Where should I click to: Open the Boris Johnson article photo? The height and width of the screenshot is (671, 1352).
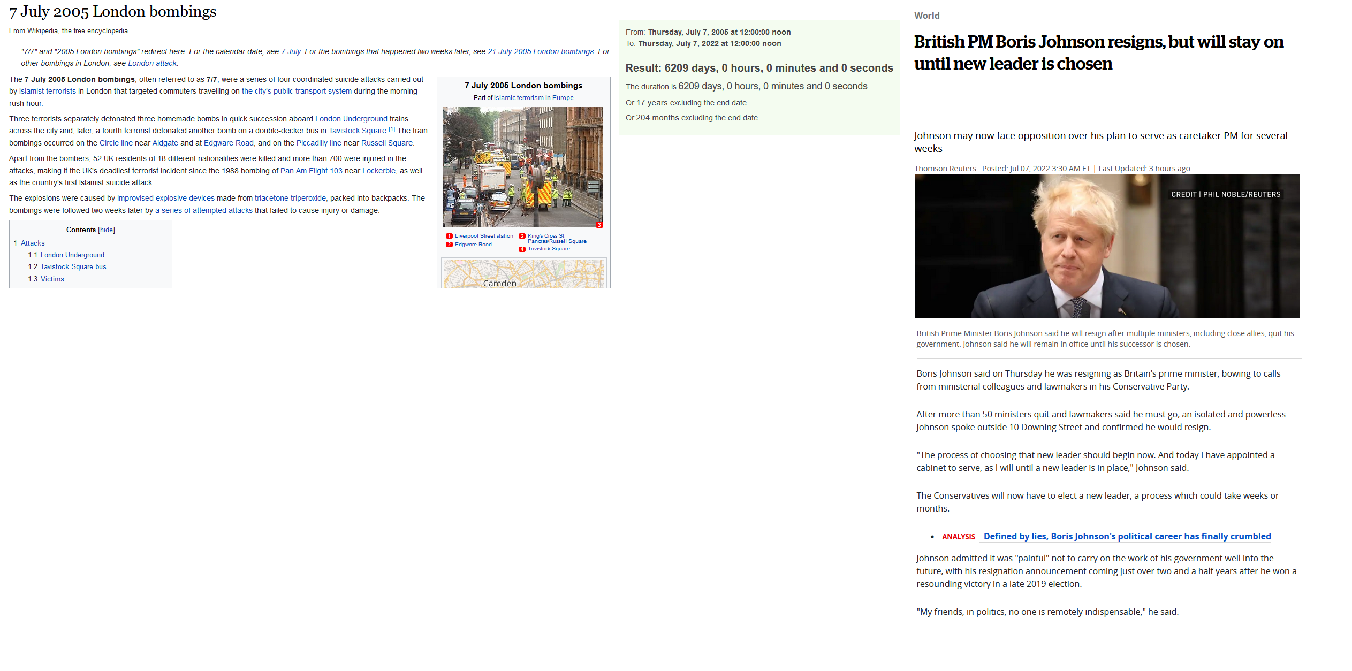[x=1107, y=246]
